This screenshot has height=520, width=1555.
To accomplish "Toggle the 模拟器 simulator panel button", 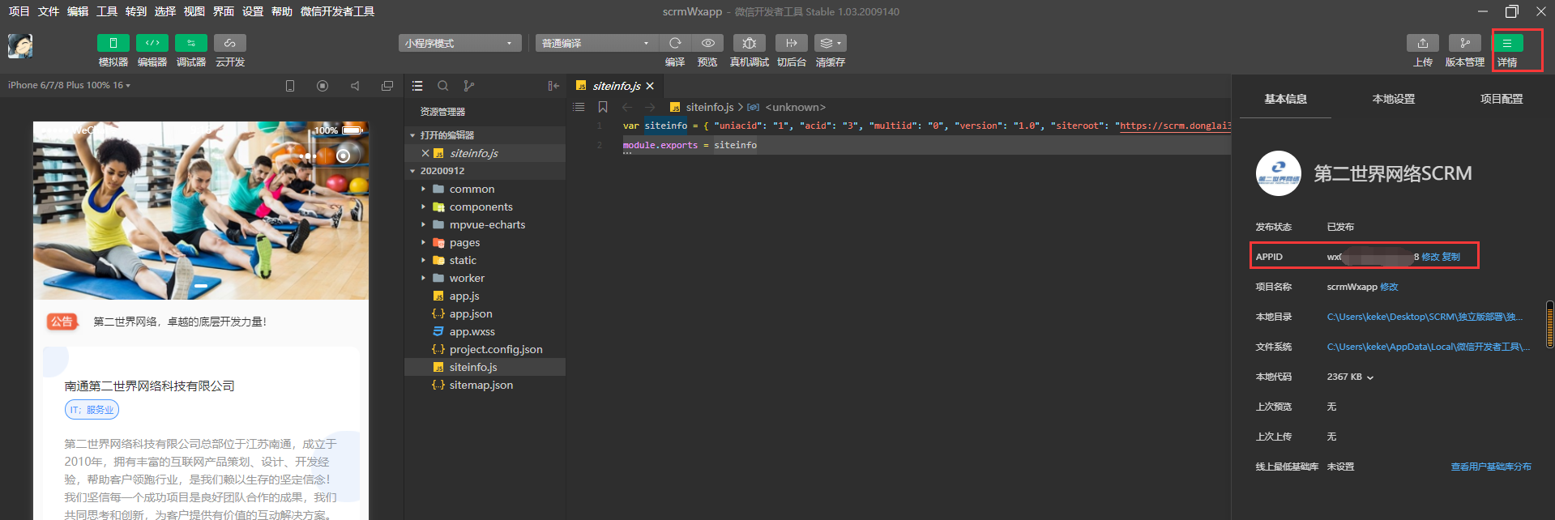I will (x=113, y=43).
